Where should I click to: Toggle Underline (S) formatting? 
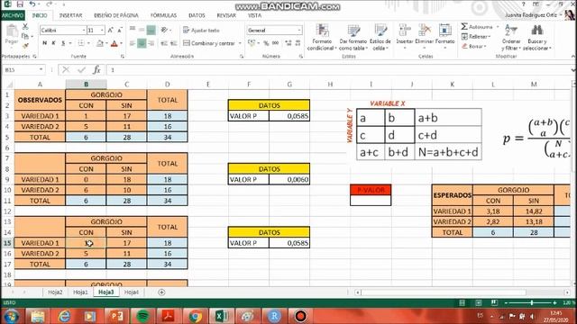(x=63, y=43)
